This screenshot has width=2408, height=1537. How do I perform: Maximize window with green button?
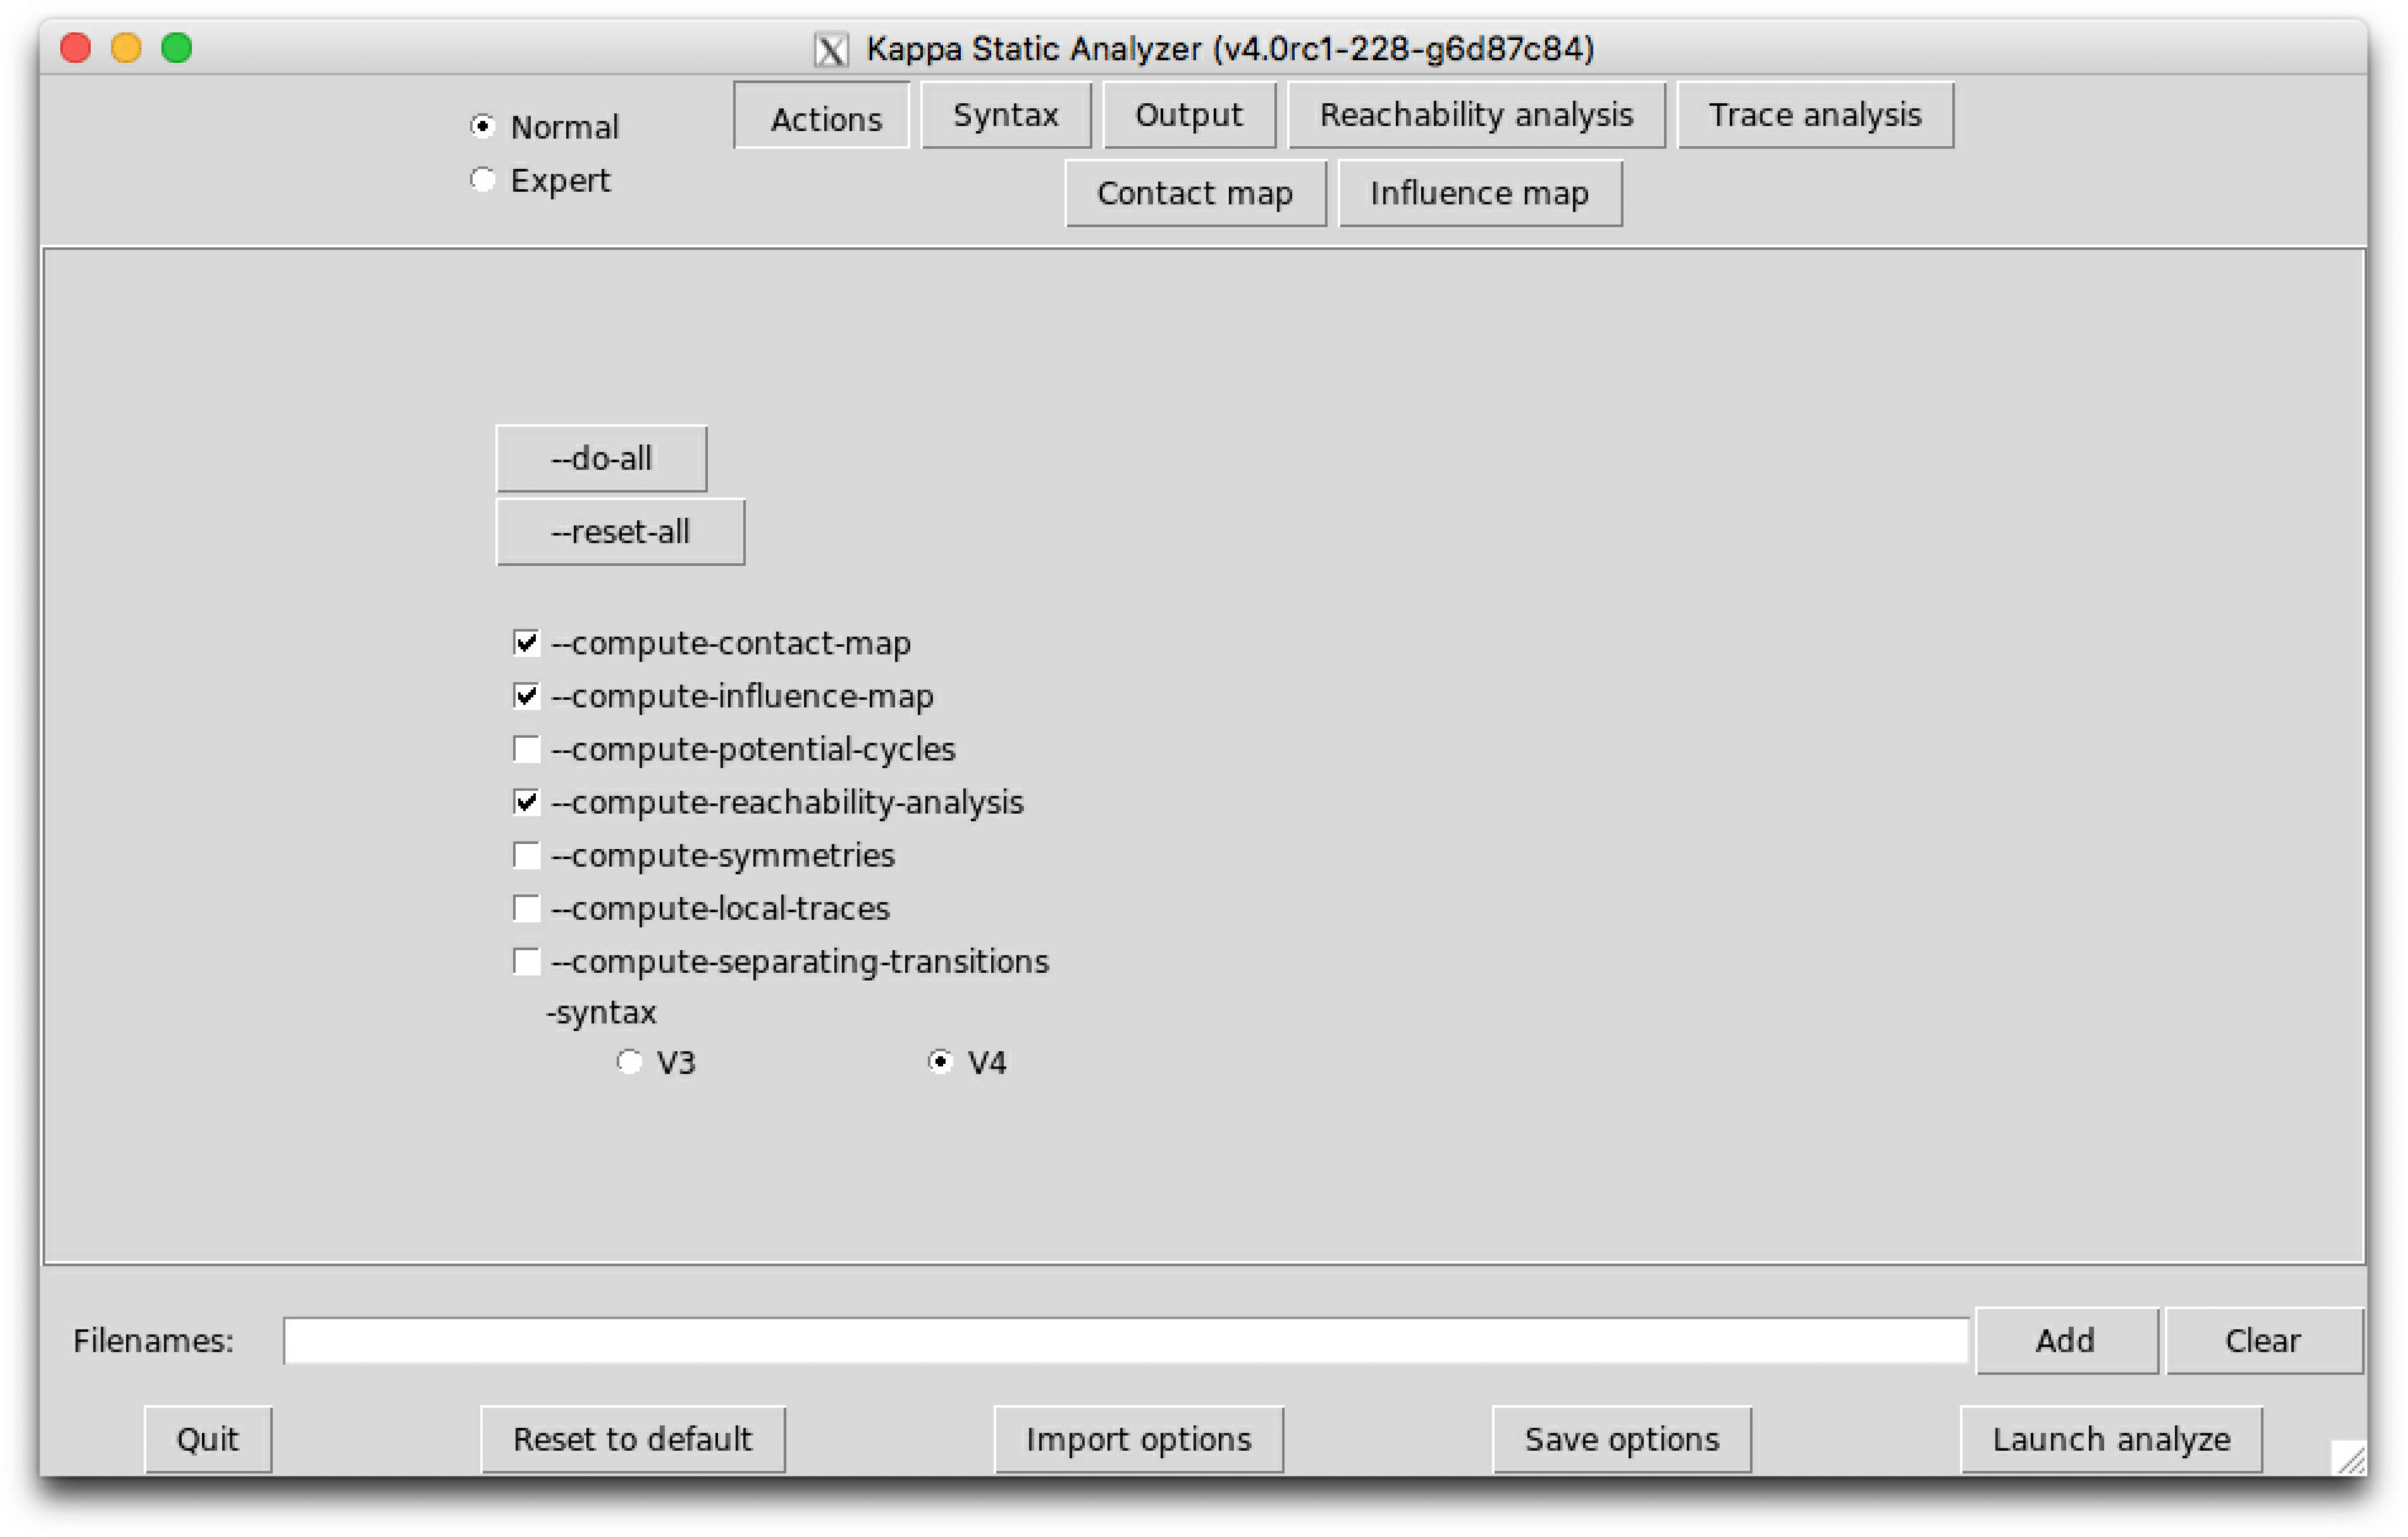pos(177,47)
